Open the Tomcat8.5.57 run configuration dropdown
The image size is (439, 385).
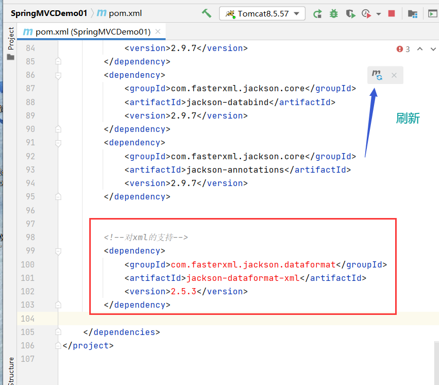[263, 13]
